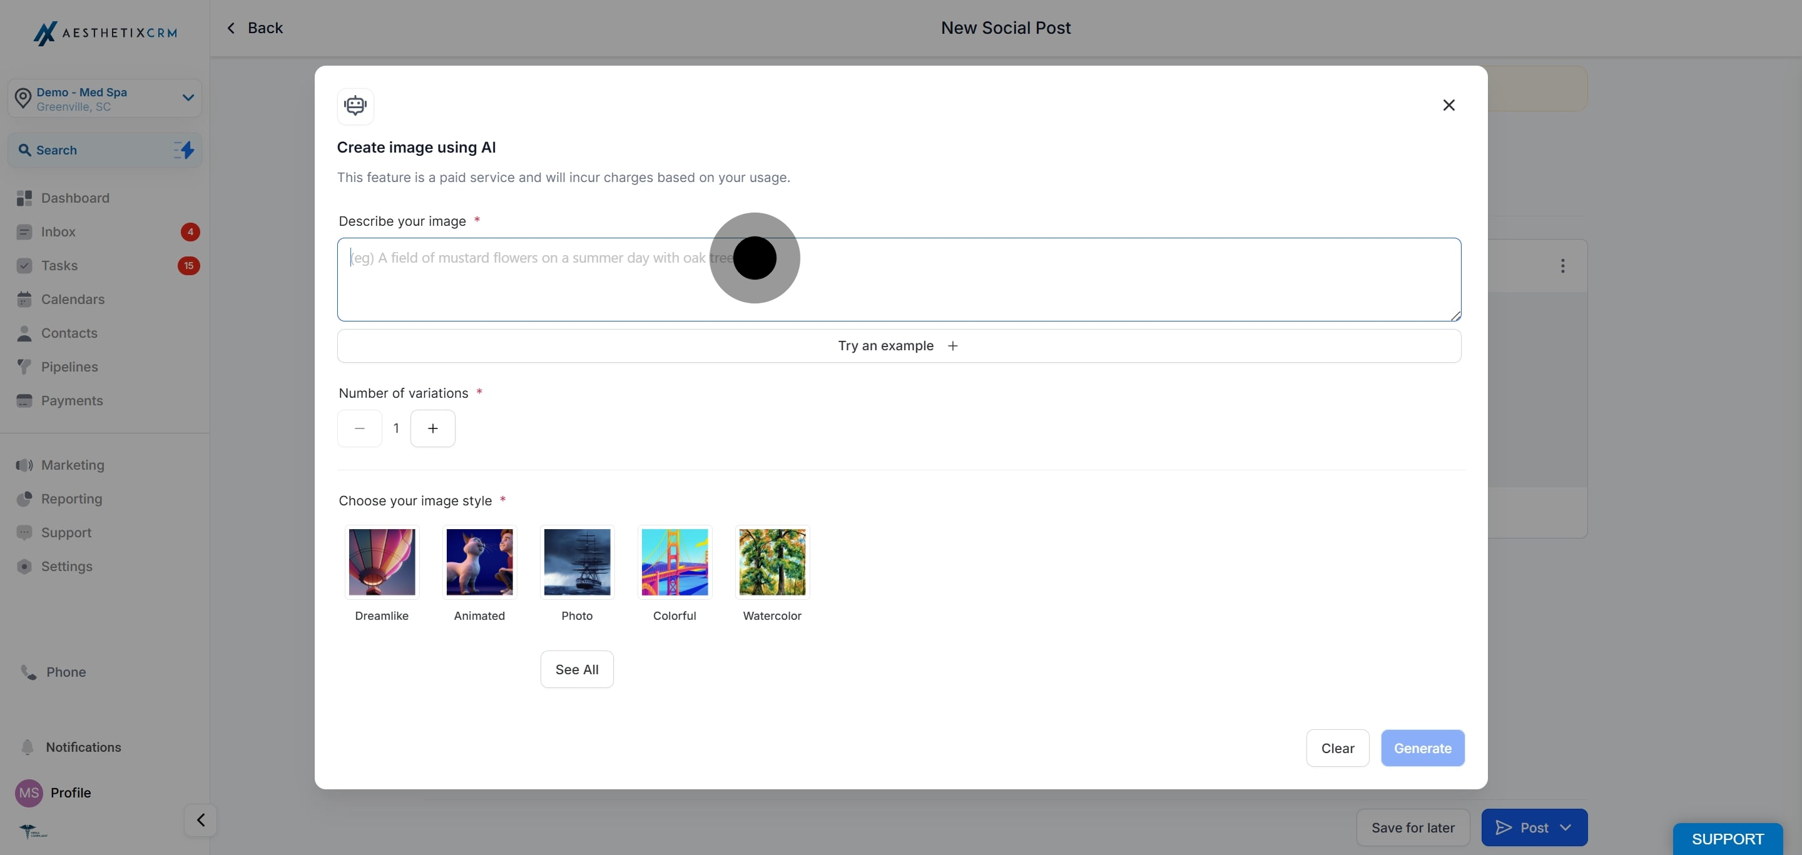This screenshot has width=1802, height=855.
Task: Open the Phone dialer icon
Action: coord(29,672)
